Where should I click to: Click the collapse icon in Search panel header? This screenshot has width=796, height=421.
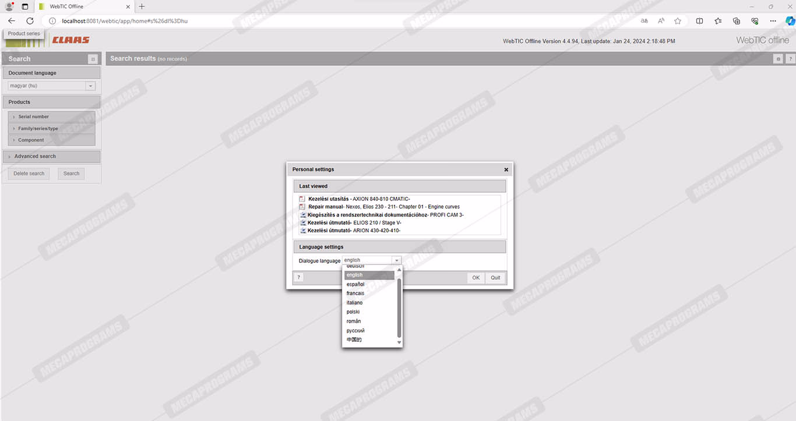pos(93,59)
